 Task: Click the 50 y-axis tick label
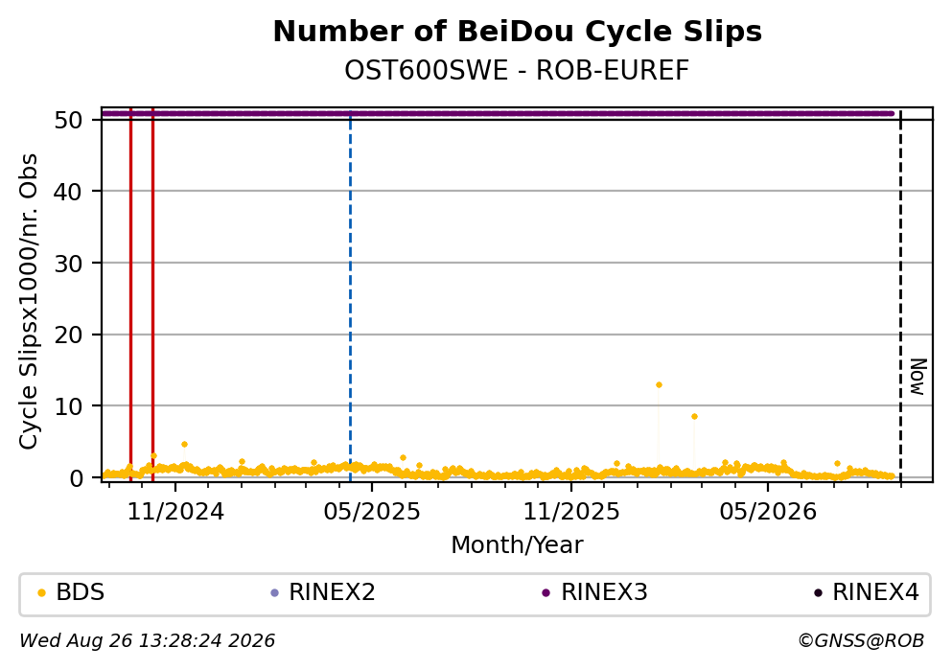coord(69,120)
